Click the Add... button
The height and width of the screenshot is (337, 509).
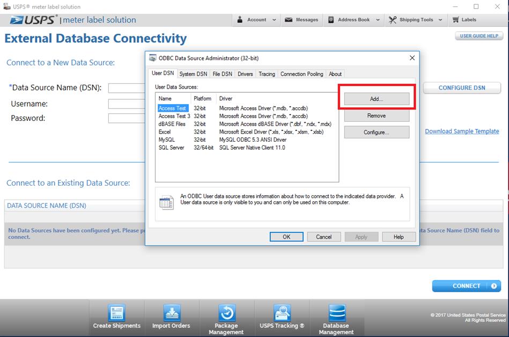pos(377,99)
